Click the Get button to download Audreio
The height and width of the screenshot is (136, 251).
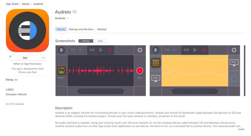[25, 58]
